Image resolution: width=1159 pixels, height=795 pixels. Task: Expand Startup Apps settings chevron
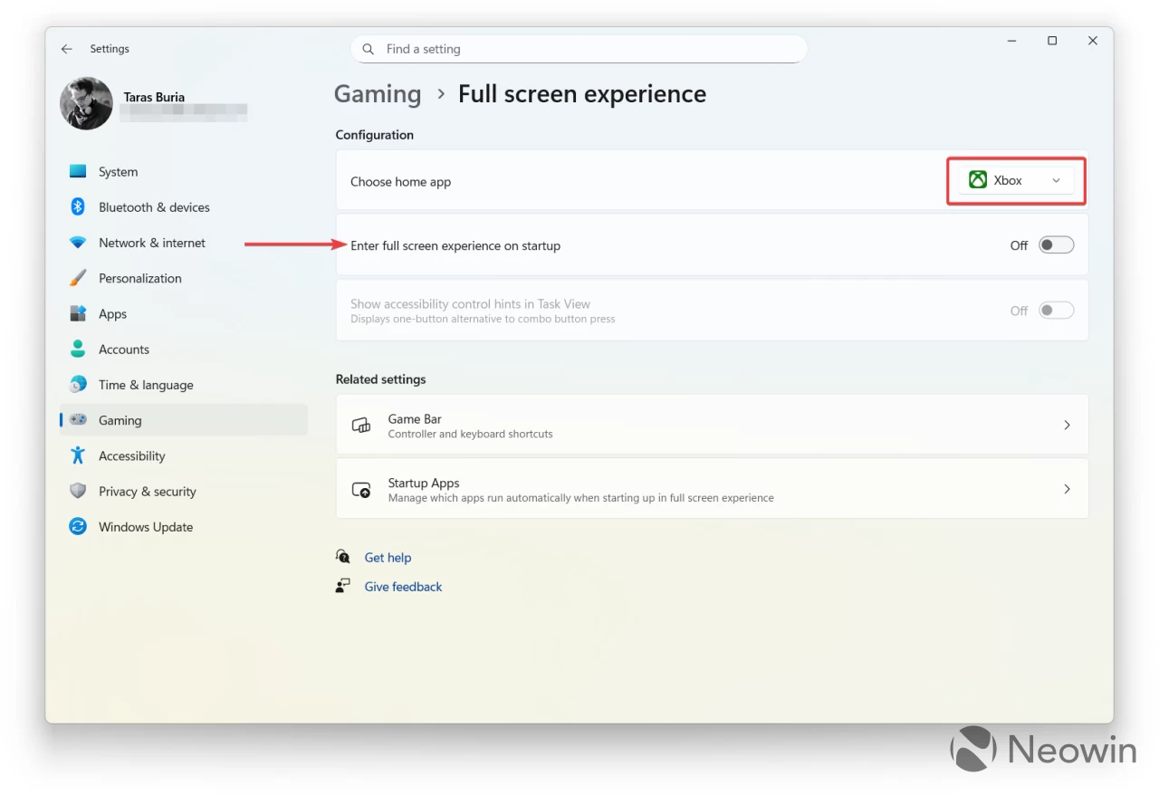[x=1067, y=489]
